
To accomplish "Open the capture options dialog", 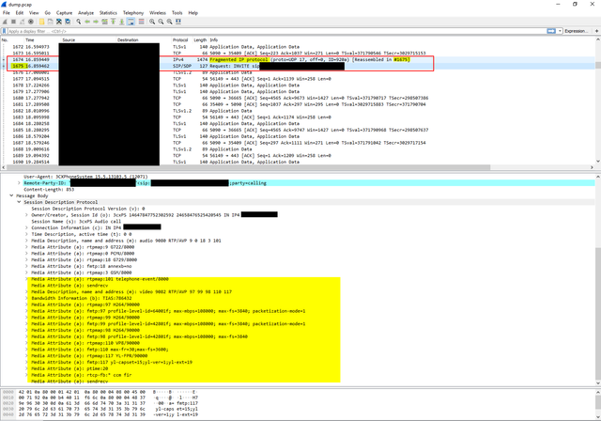I will click(31, 22).
